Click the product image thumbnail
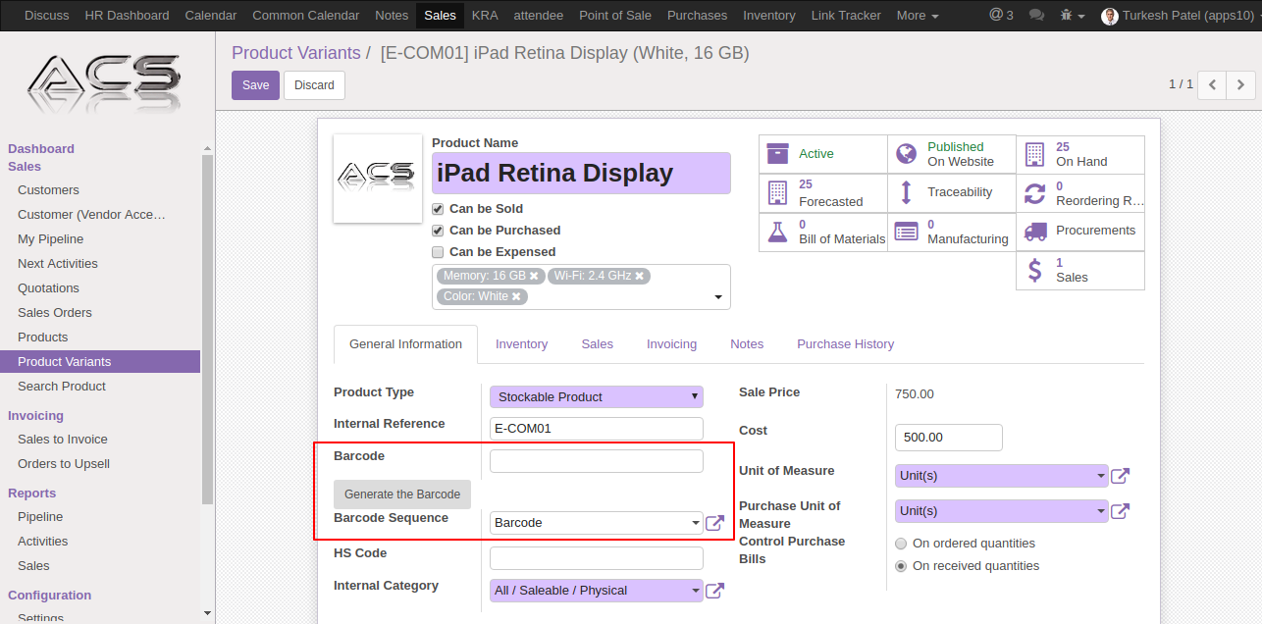Image resolution: width=1262 pixels, height=624 pixels. (378, 179)
